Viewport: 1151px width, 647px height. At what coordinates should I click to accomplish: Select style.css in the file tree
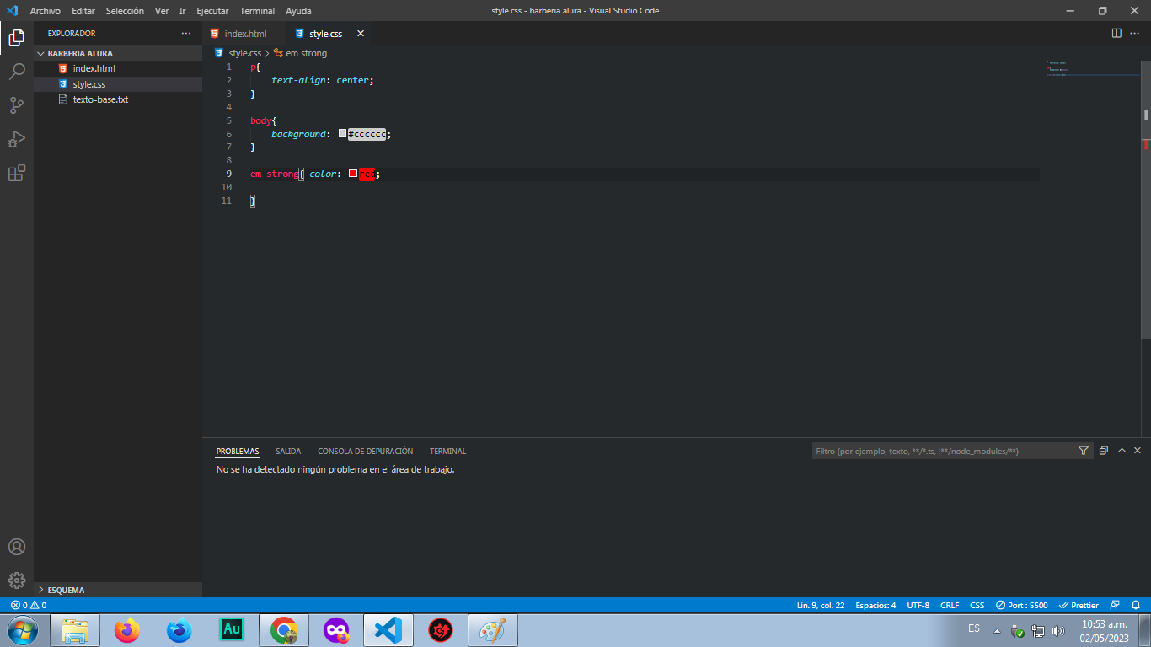(x=118, y=84)
